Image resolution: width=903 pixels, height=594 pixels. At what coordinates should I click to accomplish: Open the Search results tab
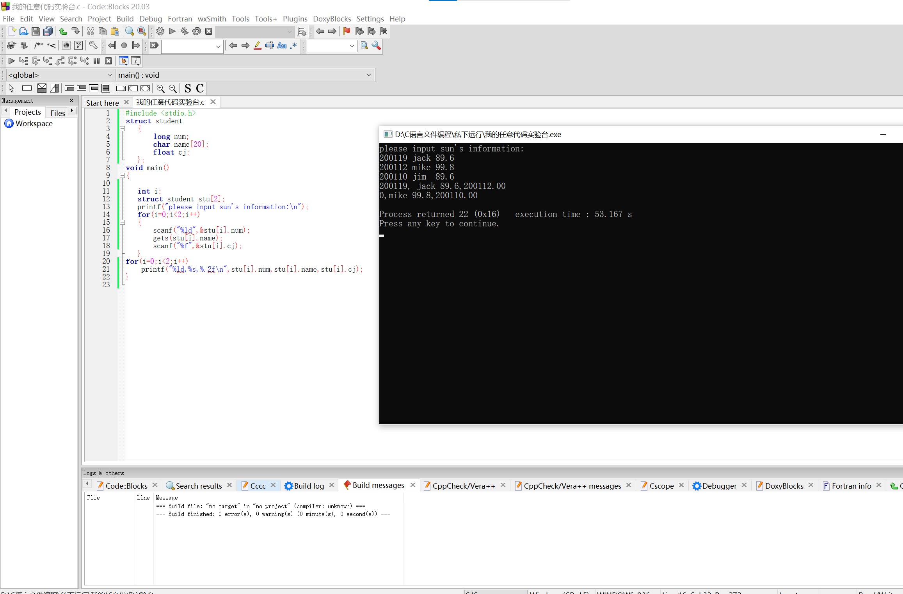[199, 486]
